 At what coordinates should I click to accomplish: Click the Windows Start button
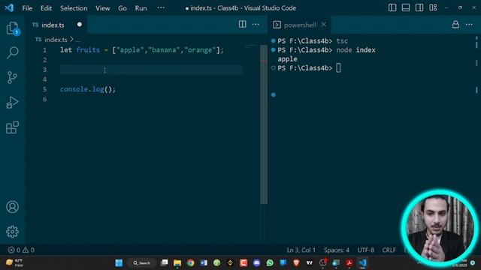pos(119,262)
